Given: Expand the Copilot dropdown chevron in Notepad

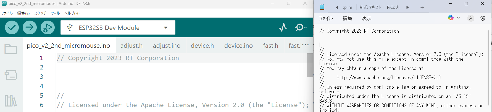Looking at the screenshot, I should click(458, 18).
